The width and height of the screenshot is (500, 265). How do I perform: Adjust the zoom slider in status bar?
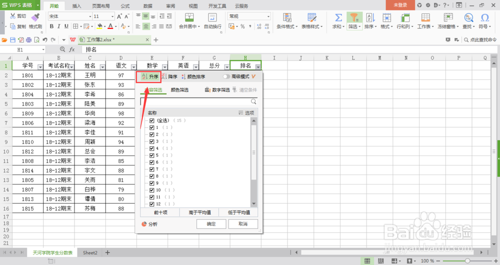(x=467, y=261)
